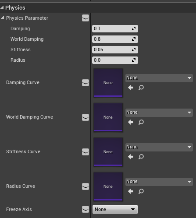Select the World Damping Curve property label

[x=29, y=117]
